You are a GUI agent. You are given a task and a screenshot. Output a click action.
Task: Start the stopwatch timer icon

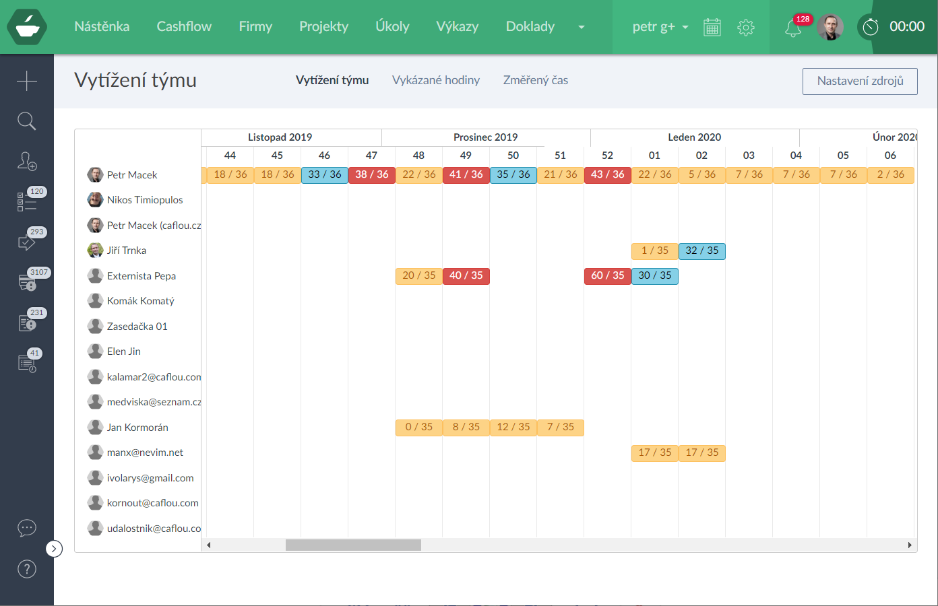pyautogui.click(x=871, y=27)
